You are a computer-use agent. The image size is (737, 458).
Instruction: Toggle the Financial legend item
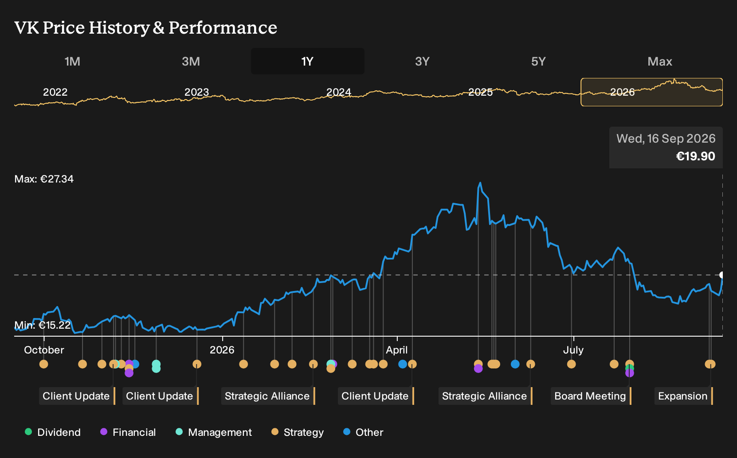[x=128, y=432]
